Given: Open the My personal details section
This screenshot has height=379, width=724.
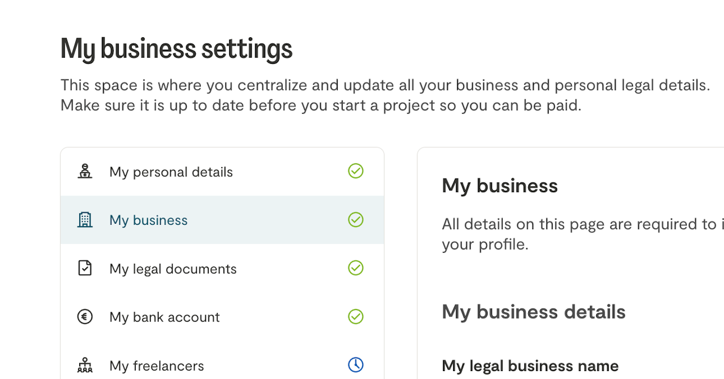Looking at the screenshot, I should tap(171, 172).
